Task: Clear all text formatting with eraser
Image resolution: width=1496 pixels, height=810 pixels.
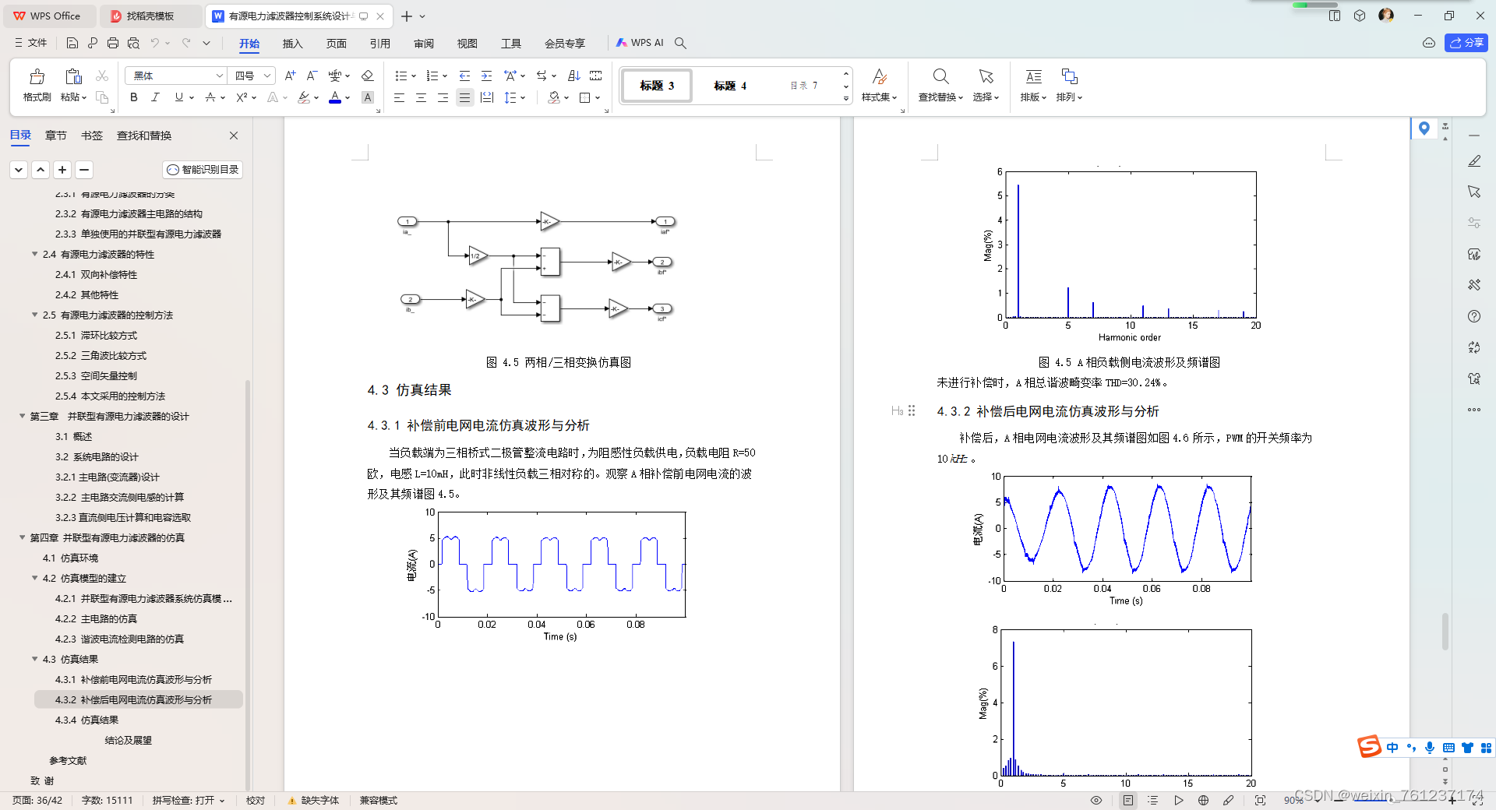Action: point(368,76)
